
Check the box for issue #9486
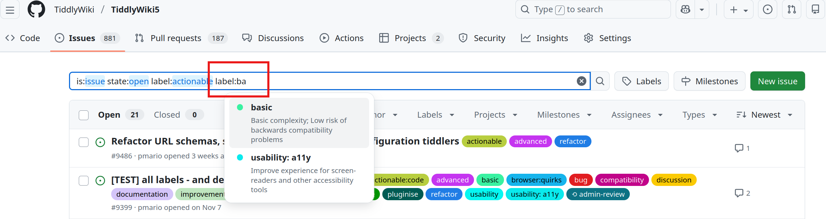(x=84, y=142)
